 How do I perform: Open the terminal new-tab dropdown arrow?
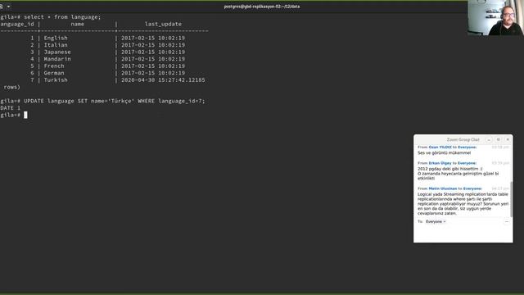point(9,7)
